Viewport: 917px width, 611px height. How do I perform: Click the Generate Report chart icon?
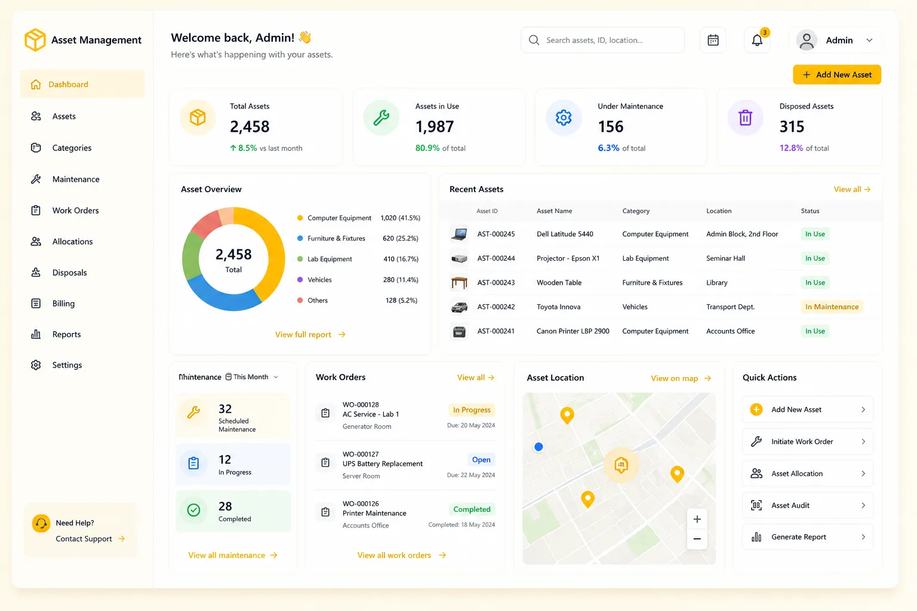pyautogui.click(x=756, y=537)
